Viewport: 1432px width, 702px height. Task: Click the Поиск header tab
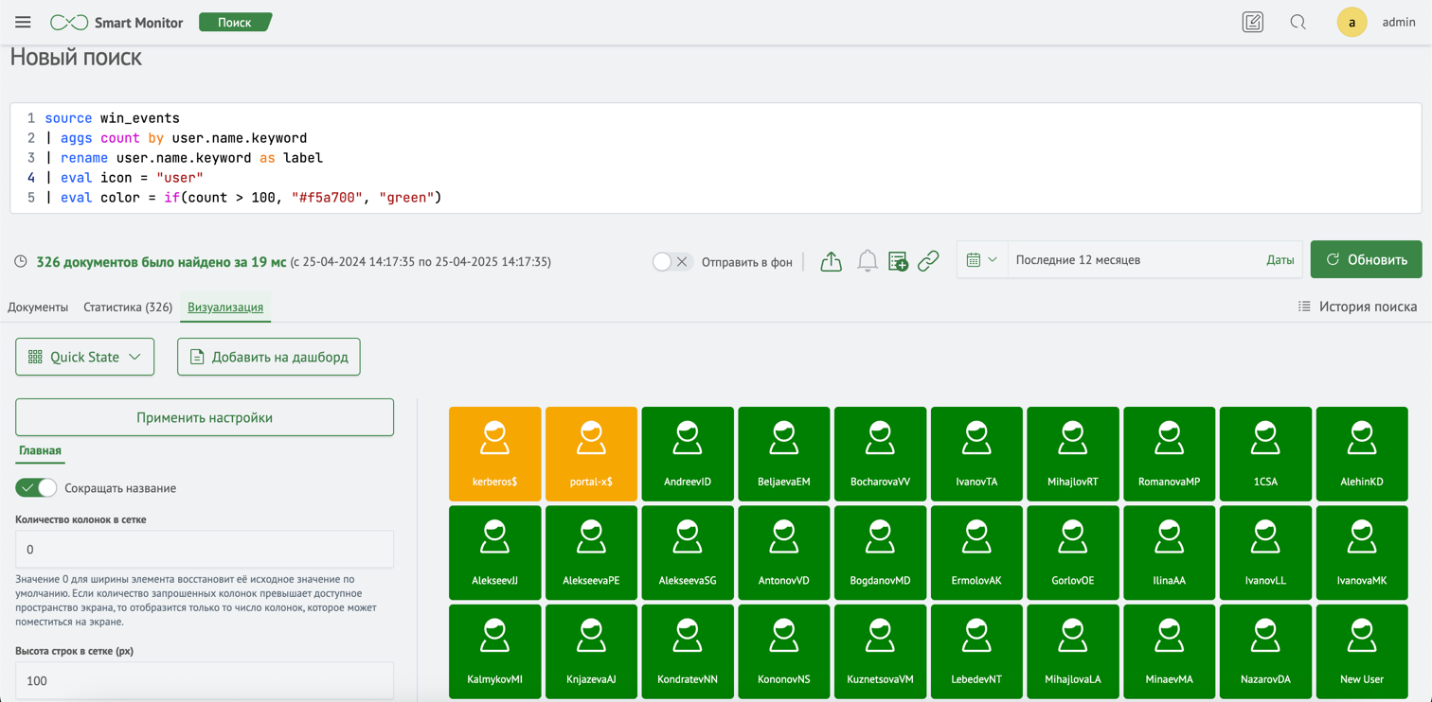click(235, 22)
